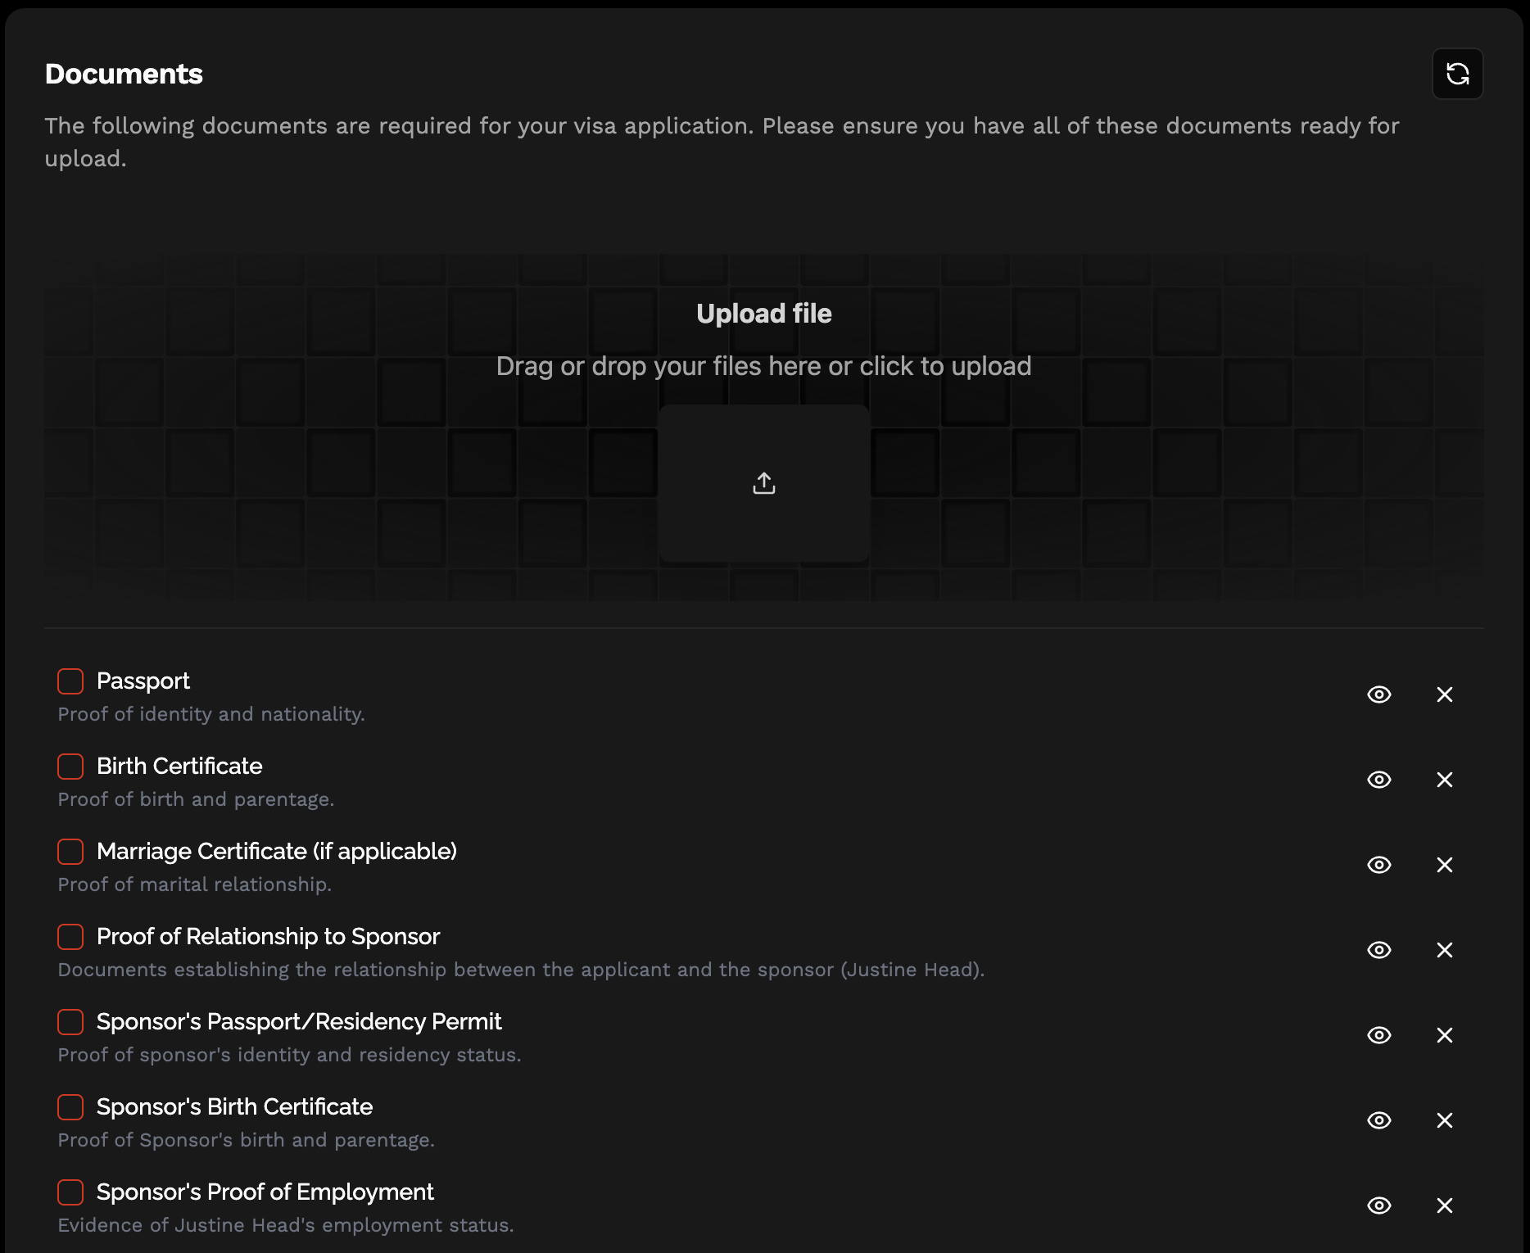View Sponsor's Birth Certificate via eye icon
Viewport: 1530px width, 1253px height.
pyautogui.click(x=1379, y=1120)
